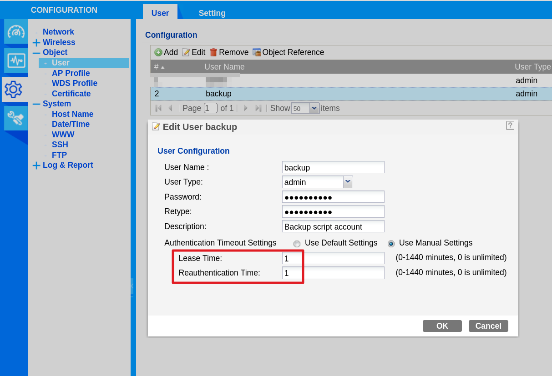Select Use Default Settings radio button
This screenshot has height=376, width=552.
click(297, 244)
